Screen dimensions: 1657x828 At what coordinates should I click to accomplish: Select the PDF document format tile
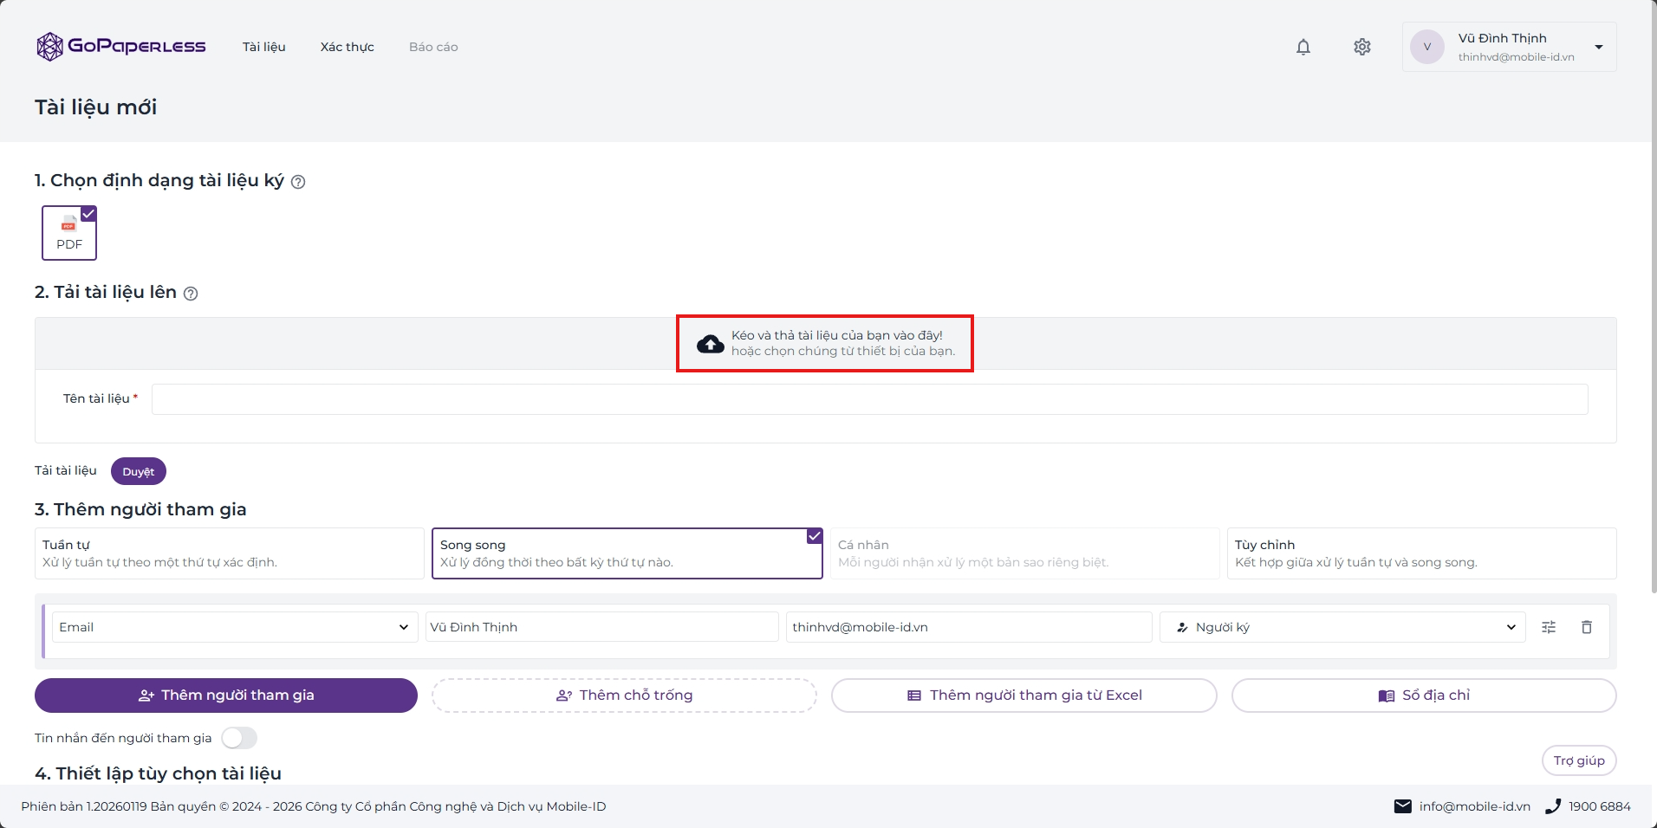69,233
